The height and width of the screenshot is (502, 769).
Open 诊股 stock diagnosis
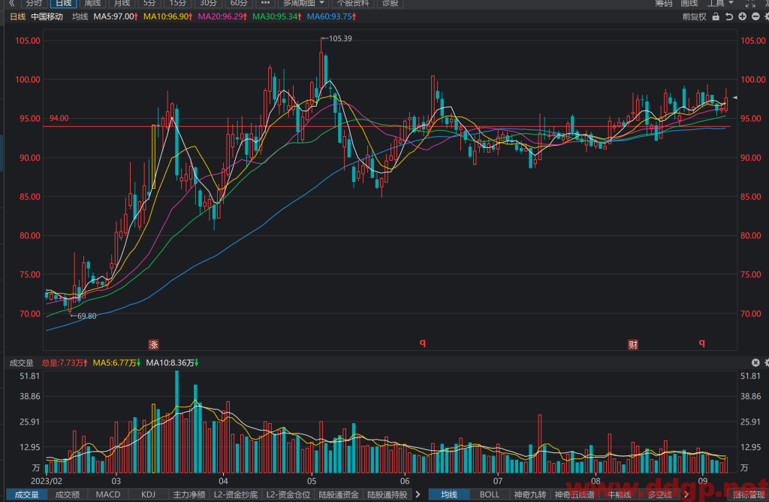[391, 4]
